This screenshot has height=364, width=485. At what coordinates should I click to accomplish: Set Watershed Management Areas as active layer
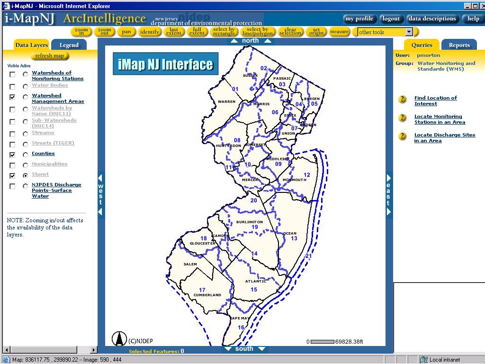click(26, 97)
